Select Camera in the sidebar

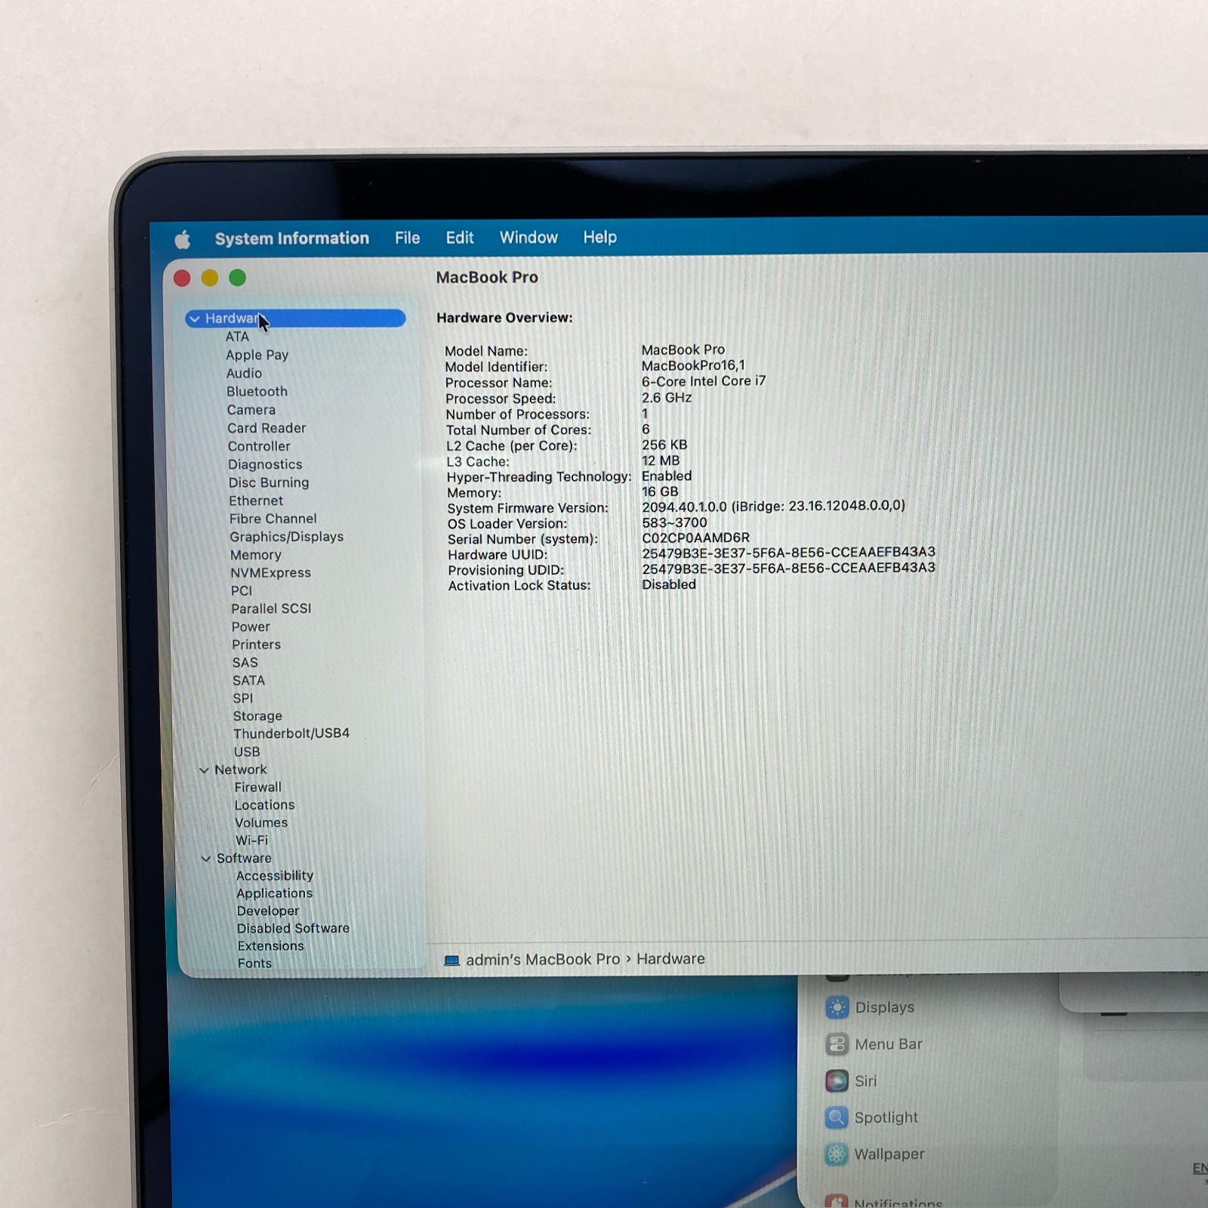pos(251,410)
